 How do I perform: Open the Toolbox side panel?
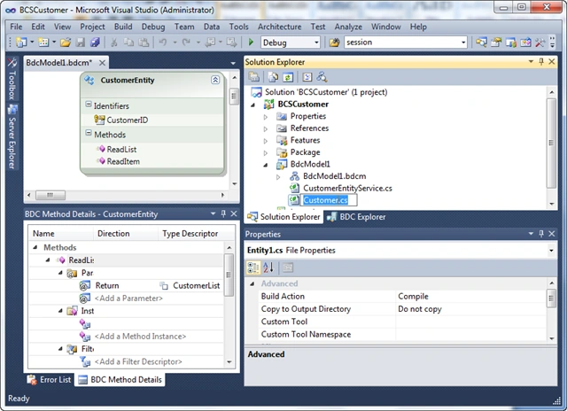[x=12, y=79]
